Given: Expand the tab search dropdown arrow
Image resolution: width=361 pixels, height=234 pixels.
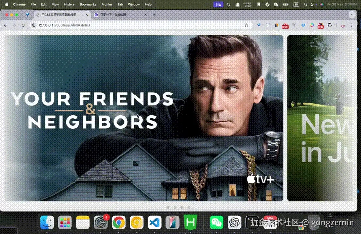Looking at the screenshot, I should coord(352,15).
